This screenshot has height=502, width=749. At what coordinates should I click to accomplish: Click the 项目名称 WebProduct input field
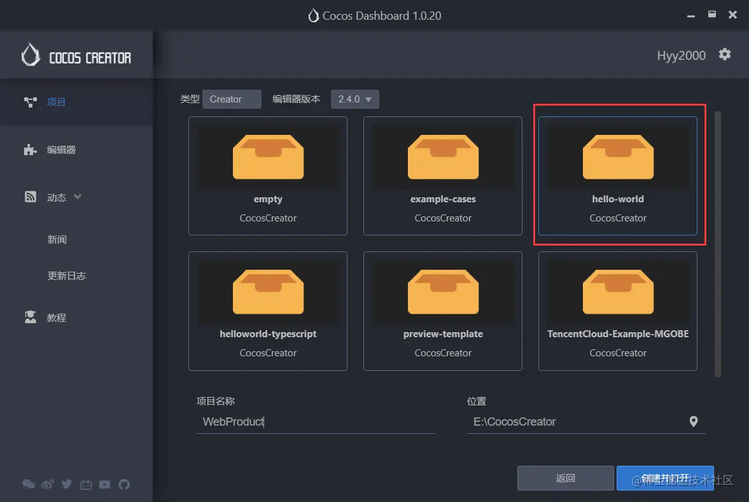(x=316, y=422)
